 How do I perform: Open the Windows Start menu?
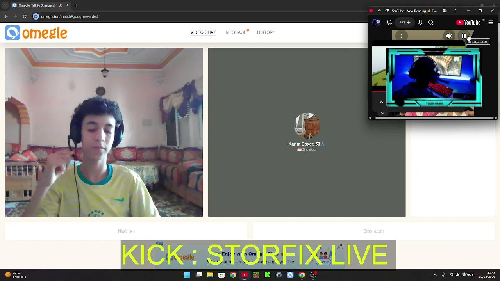[187, 275]
